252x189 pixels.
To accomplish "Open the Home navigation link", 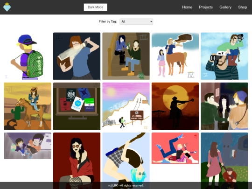I will [187, 7].
